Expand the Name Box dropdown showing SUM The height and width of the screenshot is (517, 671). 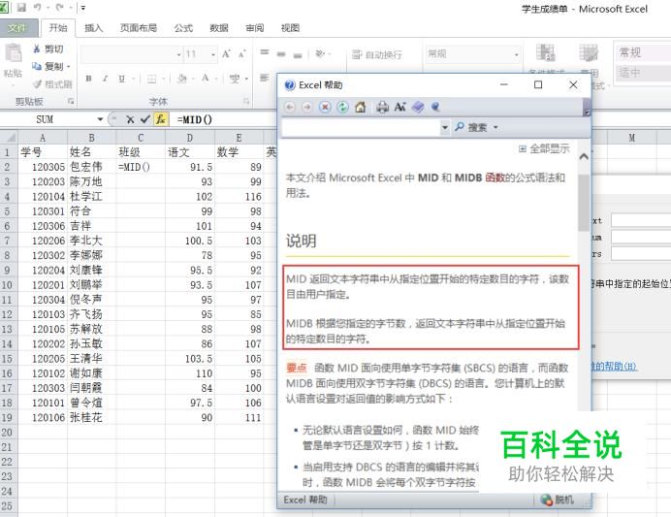(100, 119)
